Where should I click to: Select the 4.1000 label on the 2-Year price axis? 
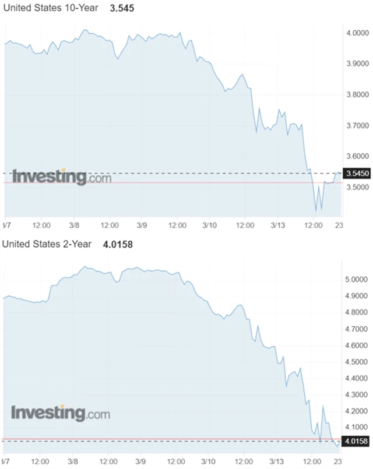pyautogui.click(x=357, y=427)
